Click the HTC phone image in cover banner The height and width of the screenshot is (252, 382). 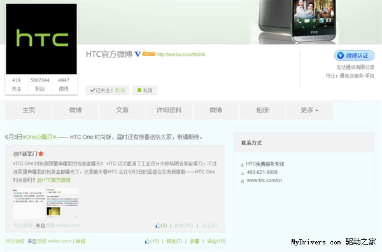298,22
